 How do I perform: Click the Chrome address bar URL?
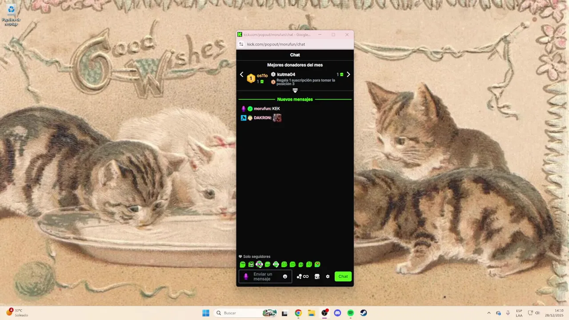[276, 44]
